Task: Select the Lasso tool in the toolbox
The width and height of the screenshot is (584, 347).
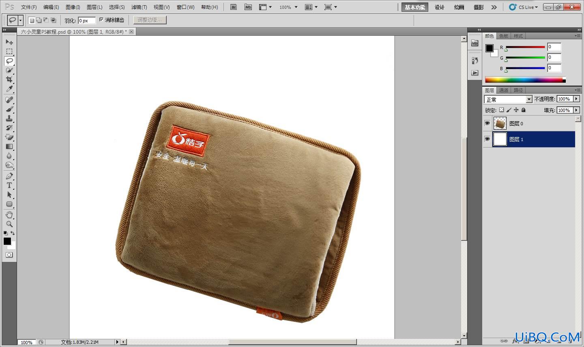Action: [9, 61]
